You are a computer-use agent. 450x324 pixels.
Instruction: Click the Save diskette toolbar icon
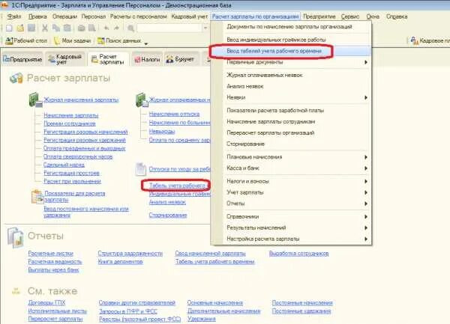point(31,28)
